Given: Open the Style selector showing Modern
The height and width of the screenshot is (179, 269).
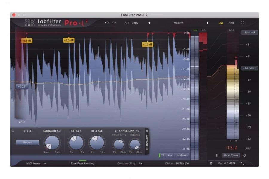Looking at the screenshot, I should [x=27, y=142].
